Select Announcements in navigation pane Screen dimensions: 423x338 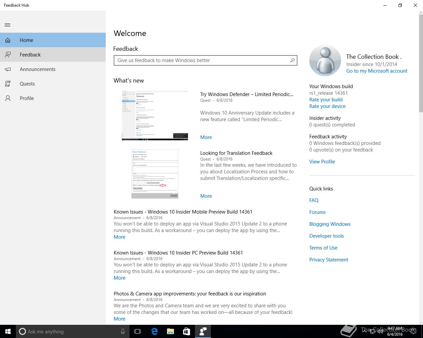pyautogui.click(x=53, y=69)
